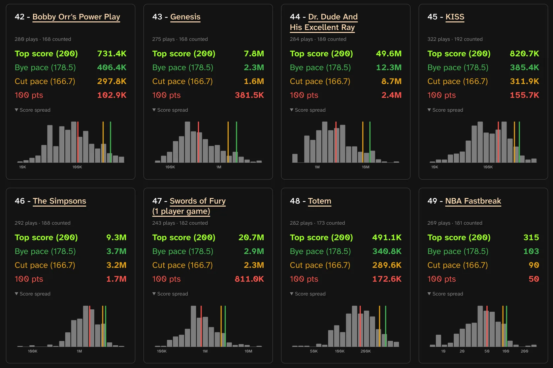Click the Genesis score spread histogram
553x368 pixels.
point(208,145)
